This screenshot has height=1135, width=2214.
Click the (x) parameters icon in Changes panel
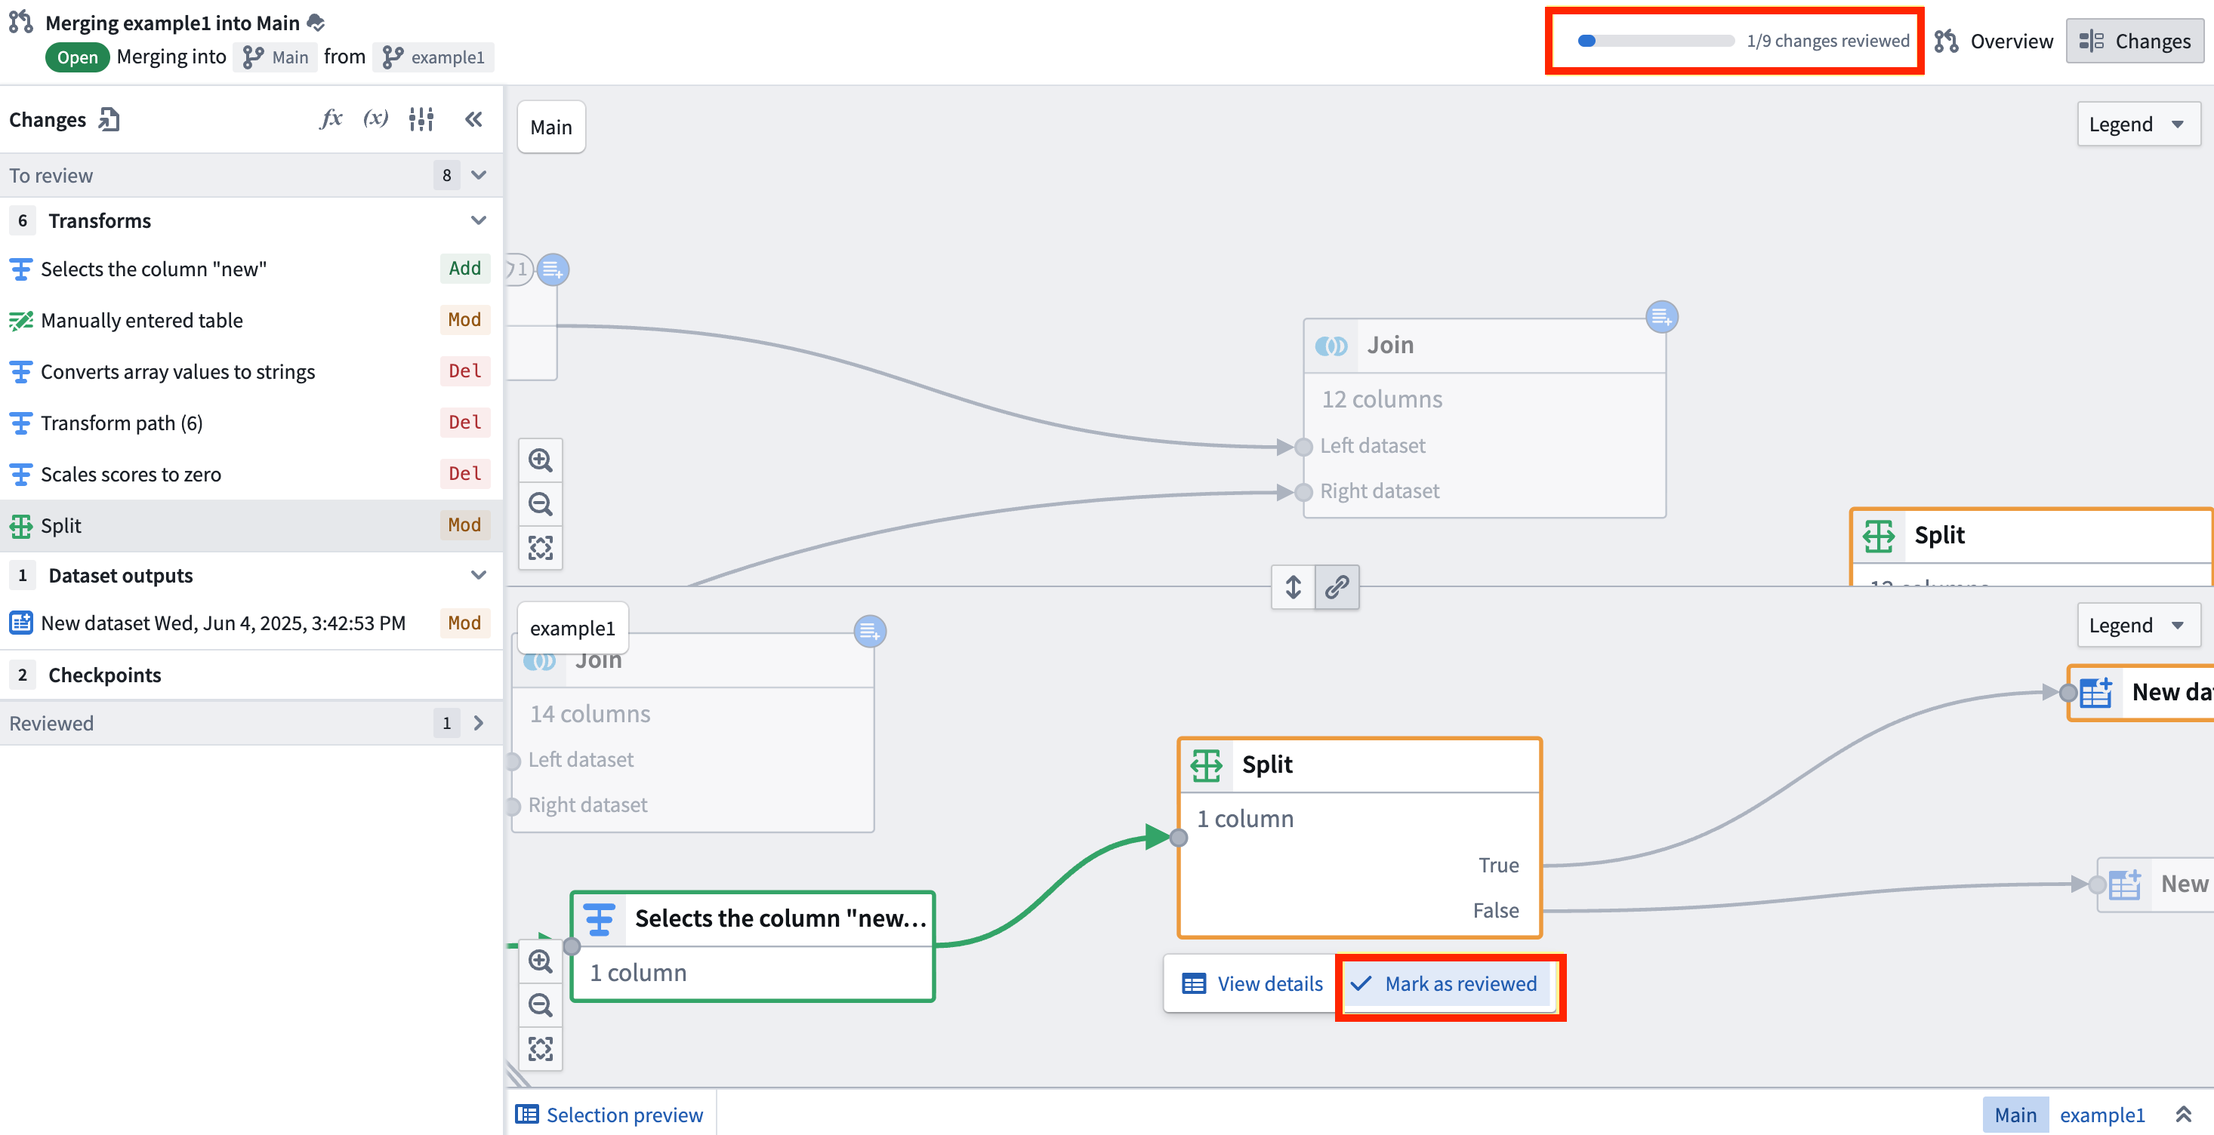[375, 119]
